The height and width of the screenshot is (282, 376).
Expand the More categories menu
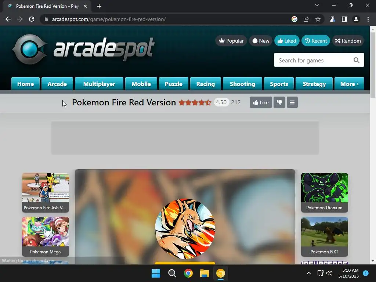coord(350,84)
